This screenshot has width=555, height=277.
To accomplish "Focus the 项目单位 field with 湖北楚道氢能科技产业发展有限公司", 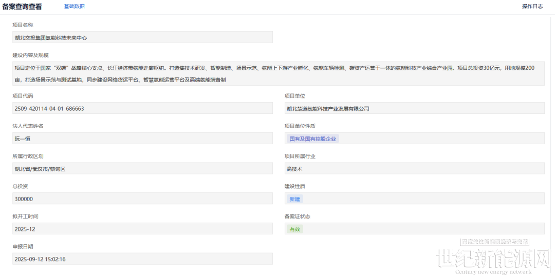I will click(x=414, y=108).
